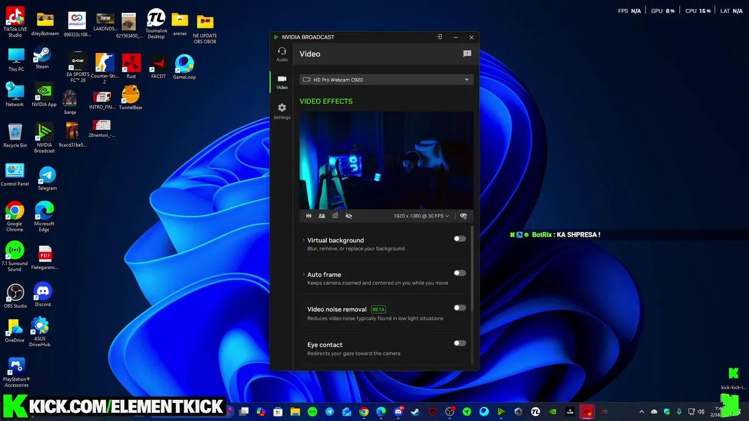
Task: Click the sign-in/exit icon in title bar
Action: tap(439, 37)
